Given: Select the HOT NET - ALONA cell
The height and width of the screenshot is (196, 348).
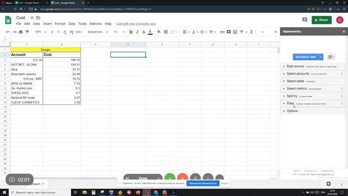Looking at the screenshot, I should pos(27,65).
